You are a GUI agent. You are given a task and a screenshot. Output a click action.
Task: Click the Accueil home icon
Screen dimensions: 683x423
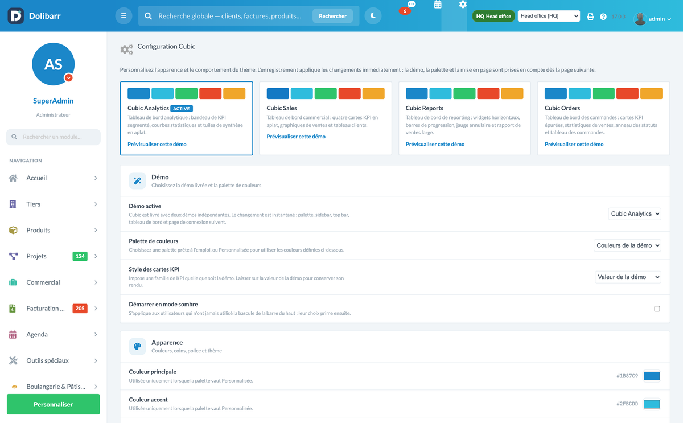point(13,178)
